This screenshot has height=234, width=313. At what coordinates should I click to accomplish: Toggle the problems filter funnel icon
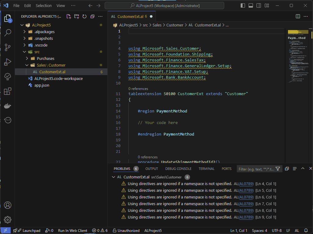[278, 169]
